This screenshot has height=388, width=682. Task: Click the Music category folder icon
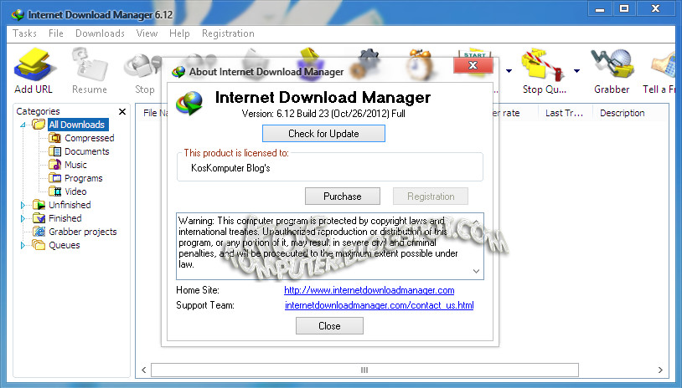point(54,165)
